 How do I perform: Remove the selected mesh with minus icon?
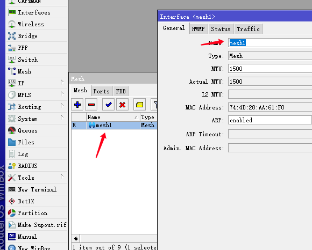tap(91, 105)
